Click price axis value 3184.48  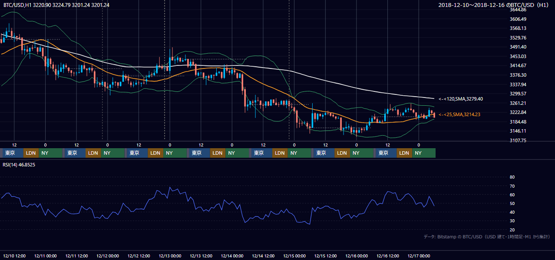tap(518, 122)
